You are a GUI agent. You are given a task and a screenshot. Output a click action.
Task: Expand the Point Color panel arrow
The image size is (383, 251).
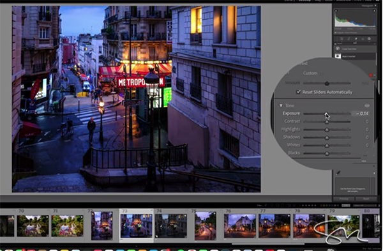tap(374, 173)
